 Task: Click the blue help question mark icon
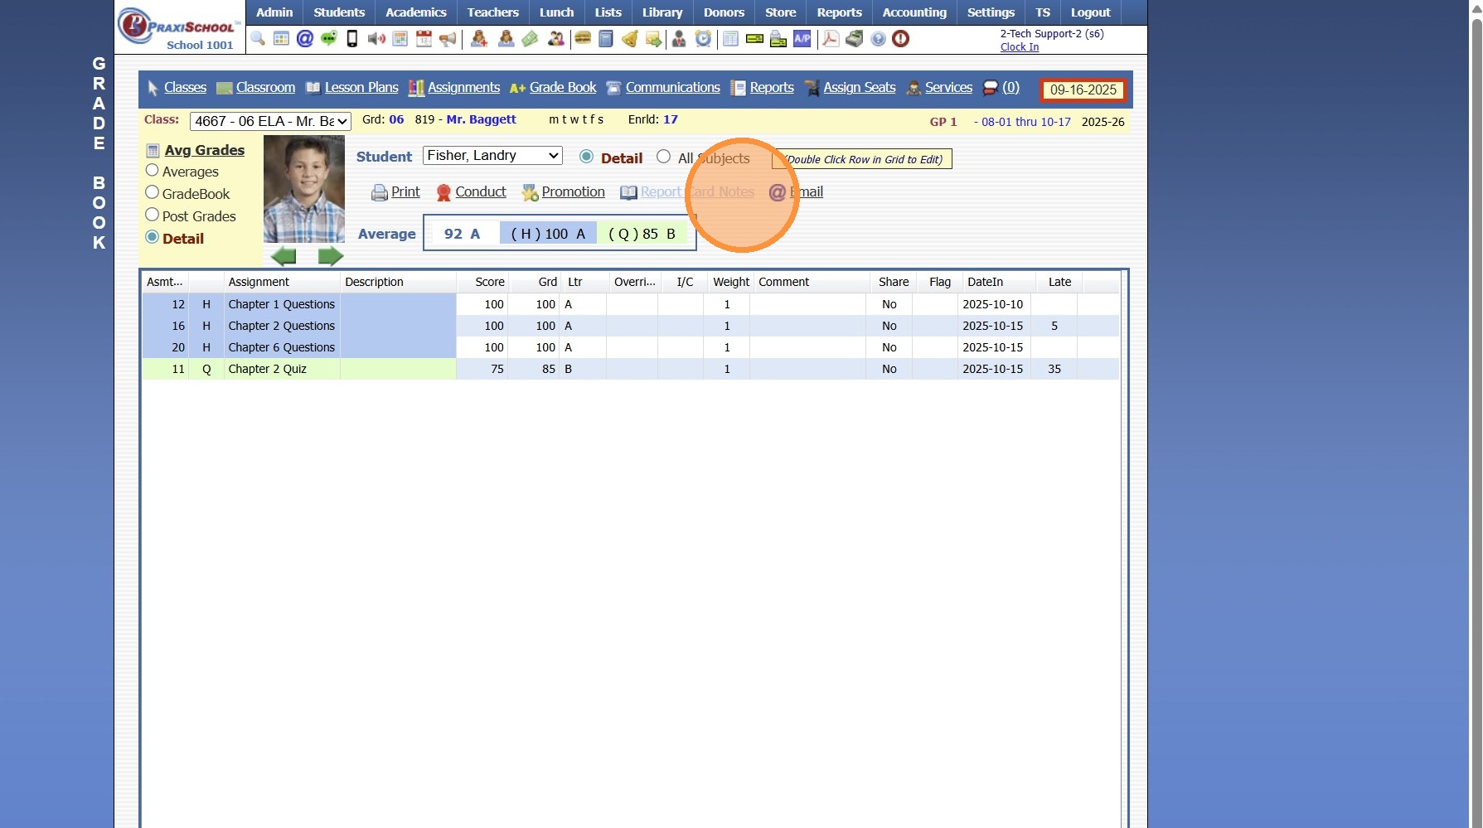point(879,39)
